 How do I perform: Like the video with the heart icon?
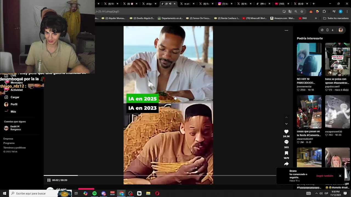pos(286,132)
